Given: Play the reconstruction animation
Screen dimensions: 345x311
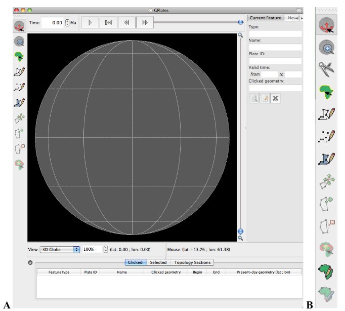Looking at the screenshot, I should 90,22.
